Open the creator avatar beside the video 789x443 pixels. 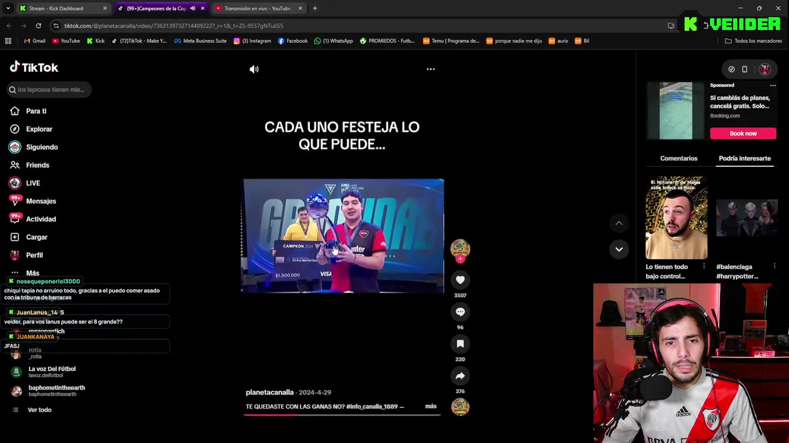point(460,248)
